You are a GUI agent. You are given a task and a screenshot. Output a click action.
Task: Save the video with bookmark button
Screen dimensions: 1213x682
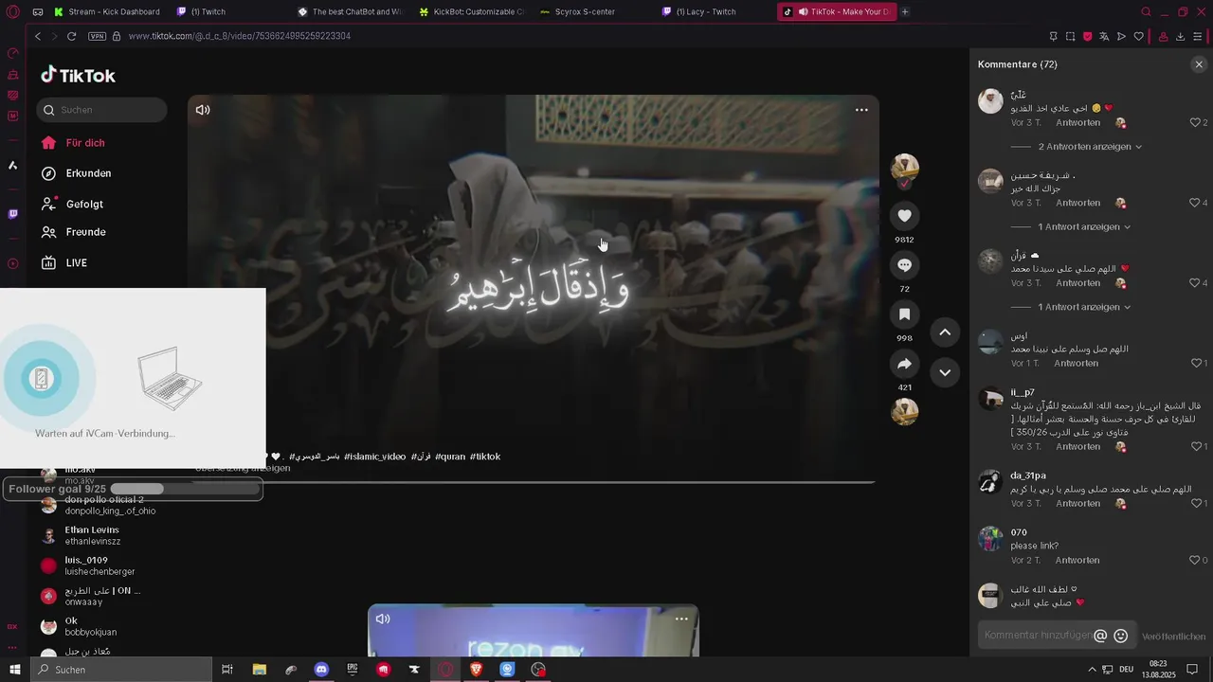coord(904,314)
